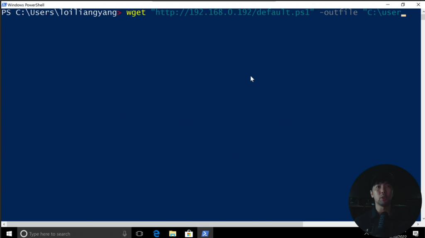The width and height of the screenshot is (425, 238).
Task: Activate the microphone icon in search box
Action: pyautogui.click(x=125, y=234)
